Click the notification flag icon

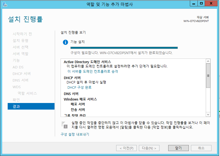click(x=65, y=124)
